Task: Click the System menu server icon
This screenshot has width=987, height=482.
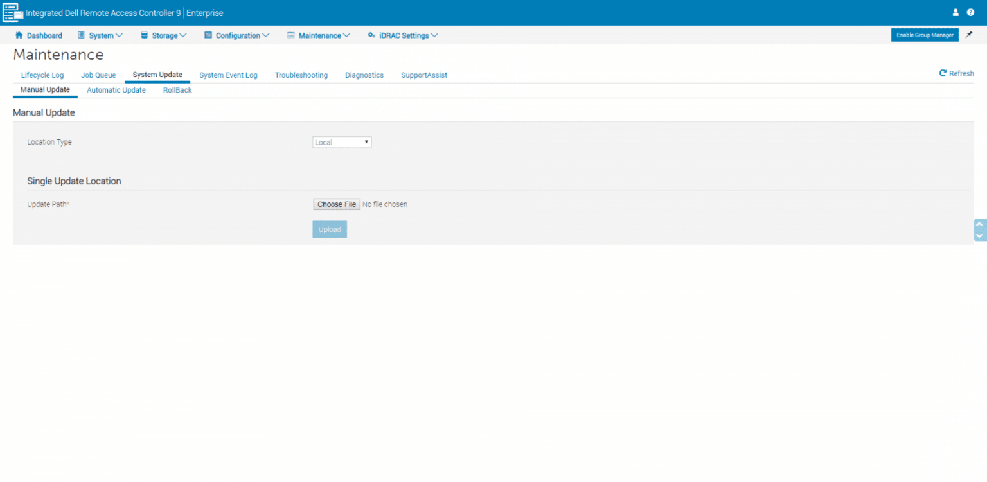Action: click(x=82, y=35)
